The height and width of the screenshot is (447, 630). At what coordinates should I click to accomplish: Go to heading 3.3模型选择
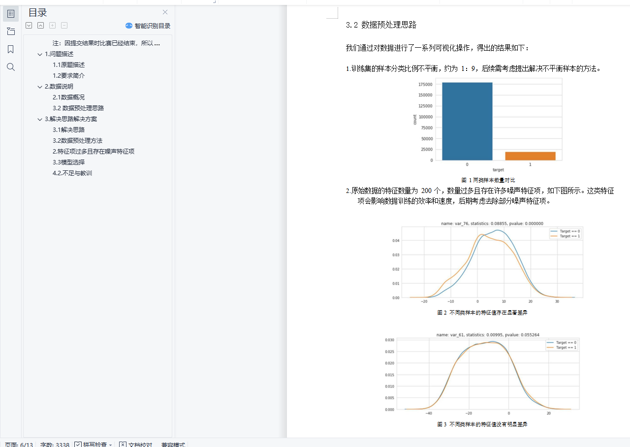tap(69, 162)
